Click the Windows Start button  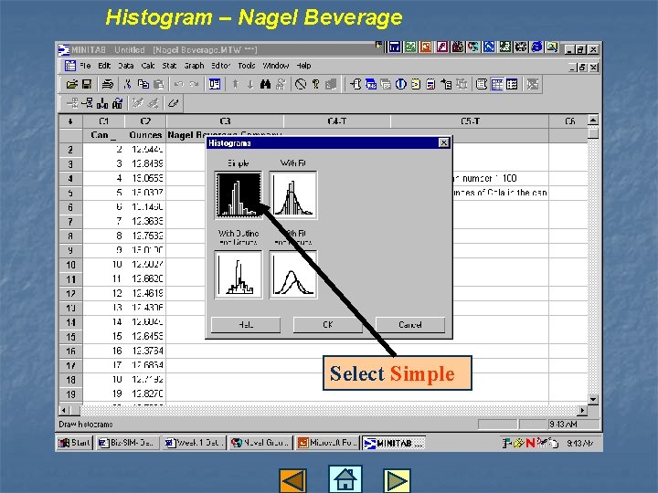pos(74,443)
